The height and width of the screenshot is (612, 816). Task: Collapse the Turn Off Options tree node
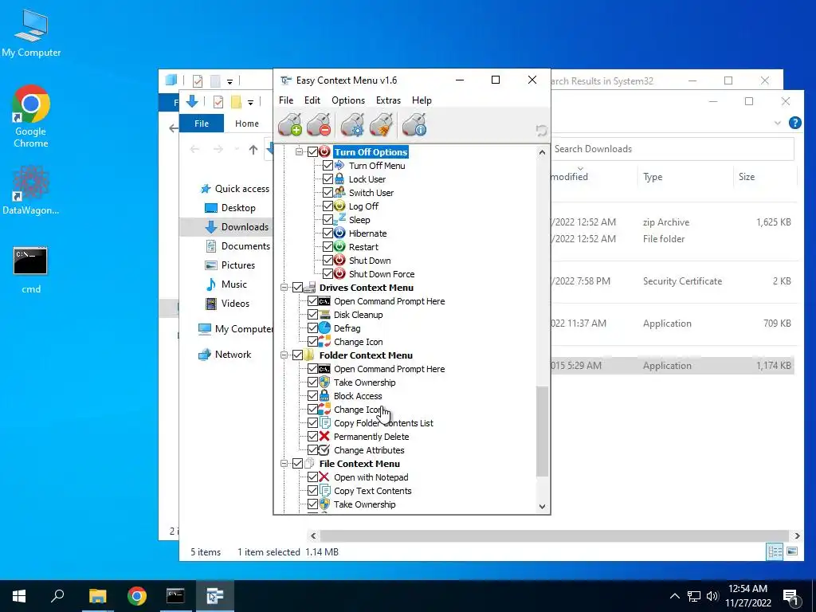(x=300, y=152)
